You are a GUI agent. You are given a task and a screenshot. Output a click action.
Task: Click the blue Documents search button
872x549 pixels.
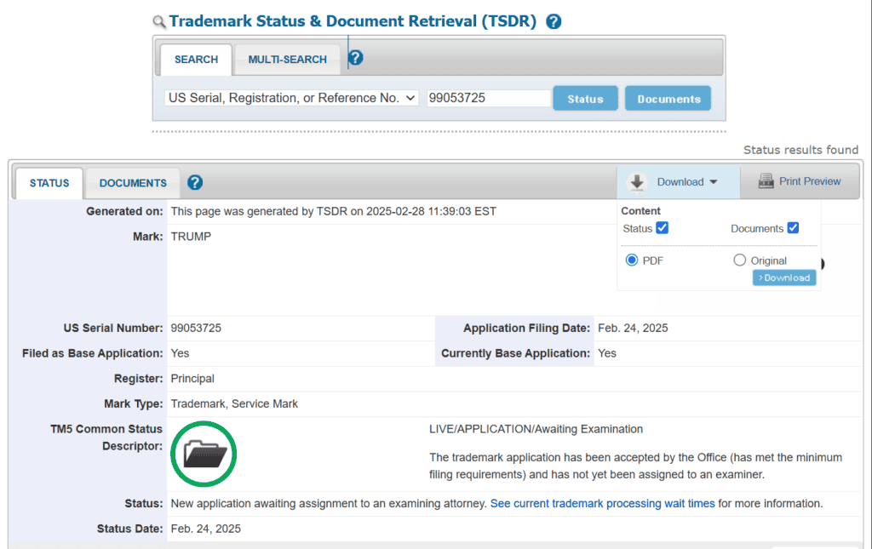coord(668,99)
